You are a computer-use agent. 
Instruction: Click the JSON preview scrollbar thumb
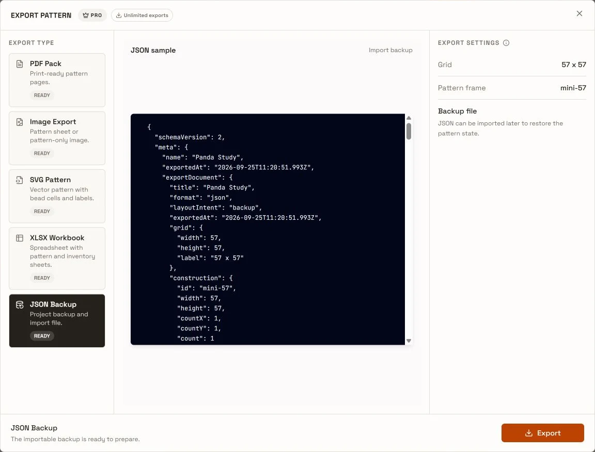point(409,131)
